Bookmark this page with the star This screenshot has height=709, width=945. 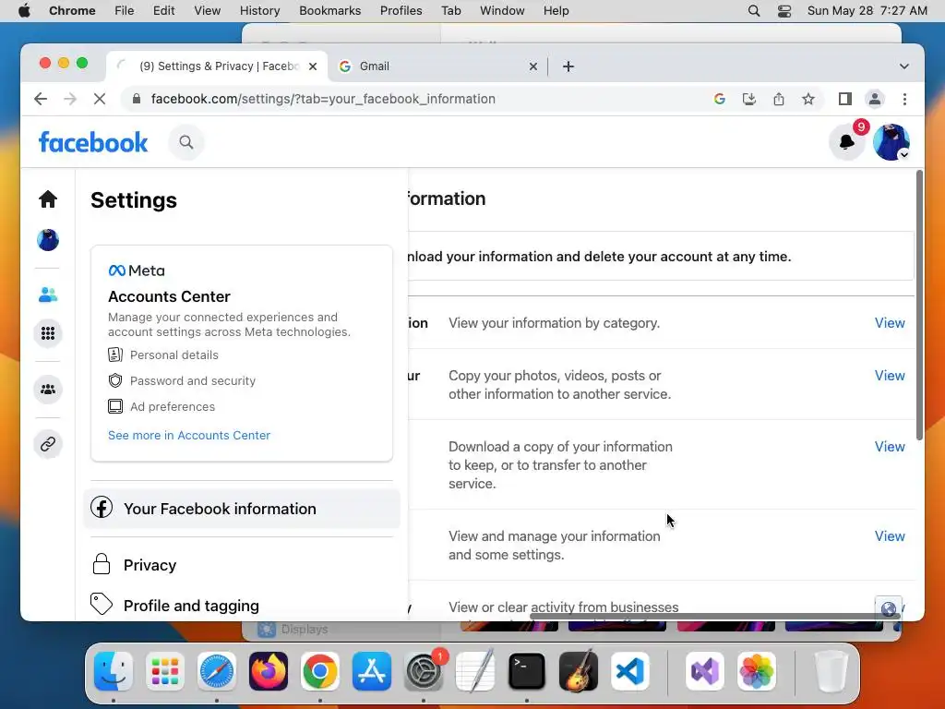click(808, 99)
